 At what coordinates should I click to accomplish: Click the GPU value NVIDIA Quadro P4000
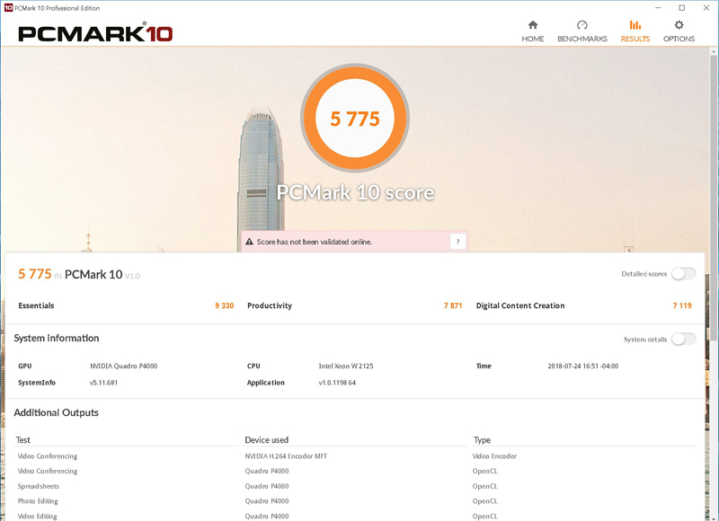click(123, 366)
